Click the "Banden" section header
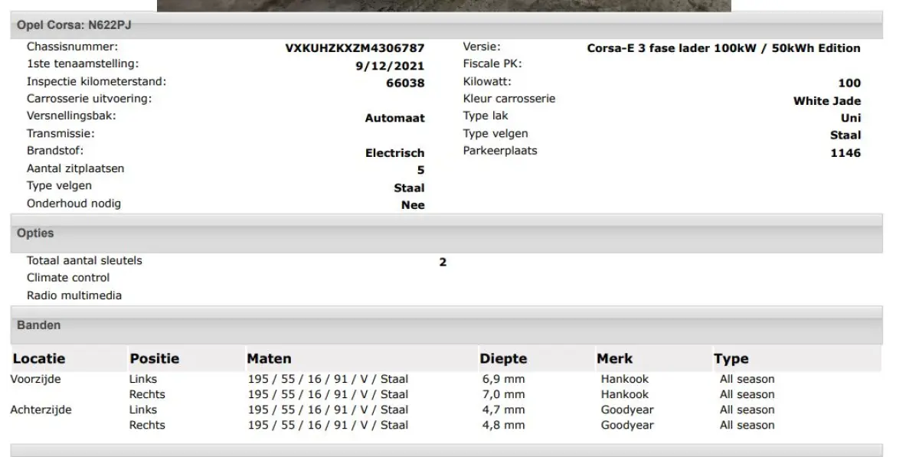Viewport: 919px width, 457px height. coord(446,325)
